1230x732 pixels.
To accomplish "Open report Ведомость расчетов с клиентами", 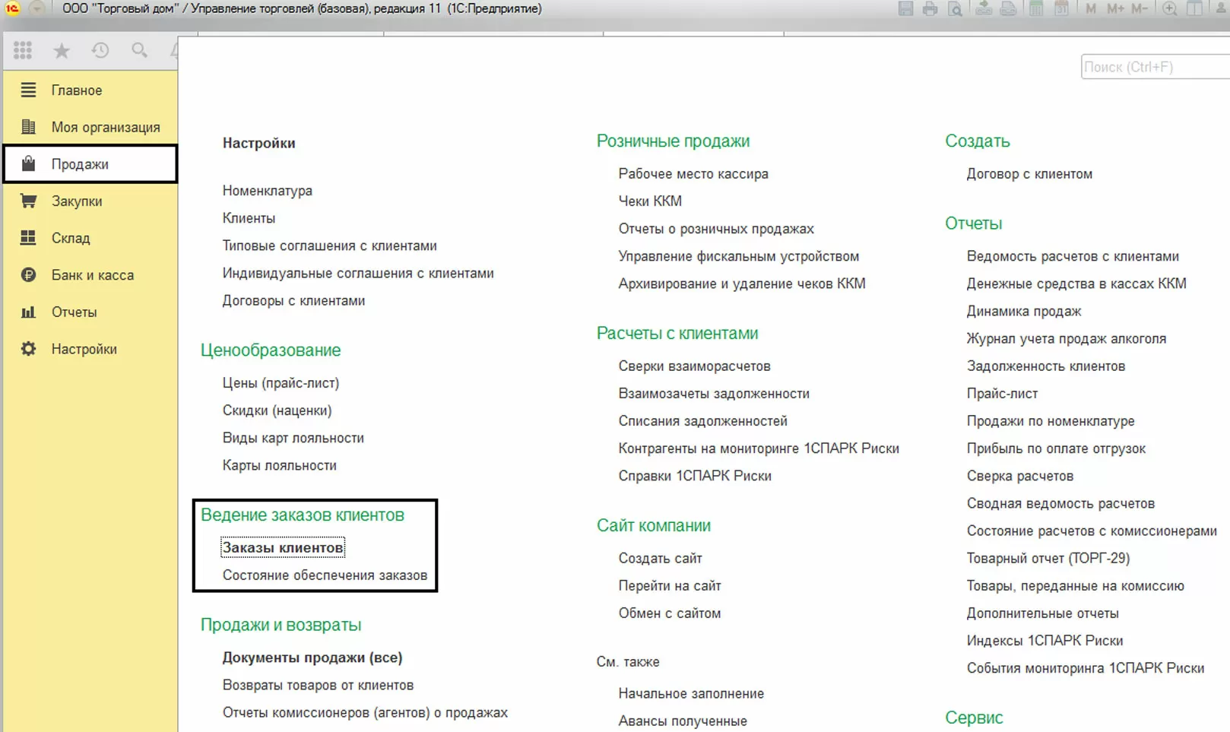I will coord(1073,256).
